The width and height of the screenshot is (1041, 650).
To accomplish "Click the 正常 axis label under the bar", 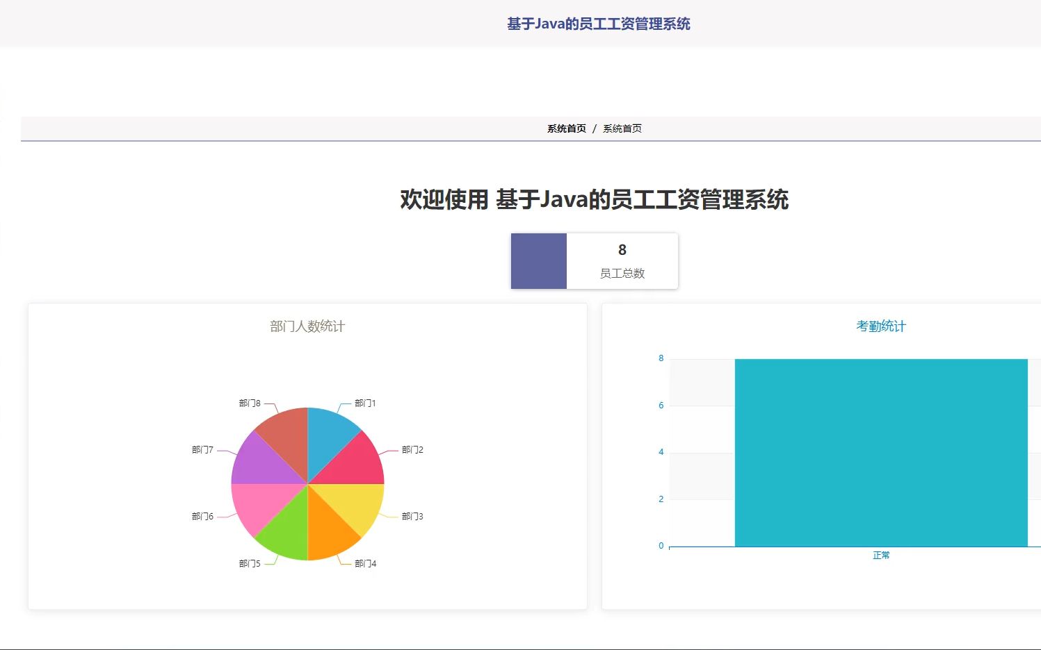I will click(881, 555).
